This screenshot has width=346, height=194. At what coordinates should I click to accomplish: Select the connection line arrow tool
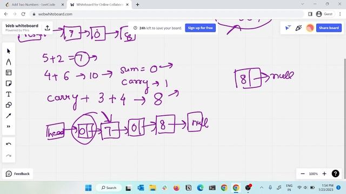tap(9, 116)
